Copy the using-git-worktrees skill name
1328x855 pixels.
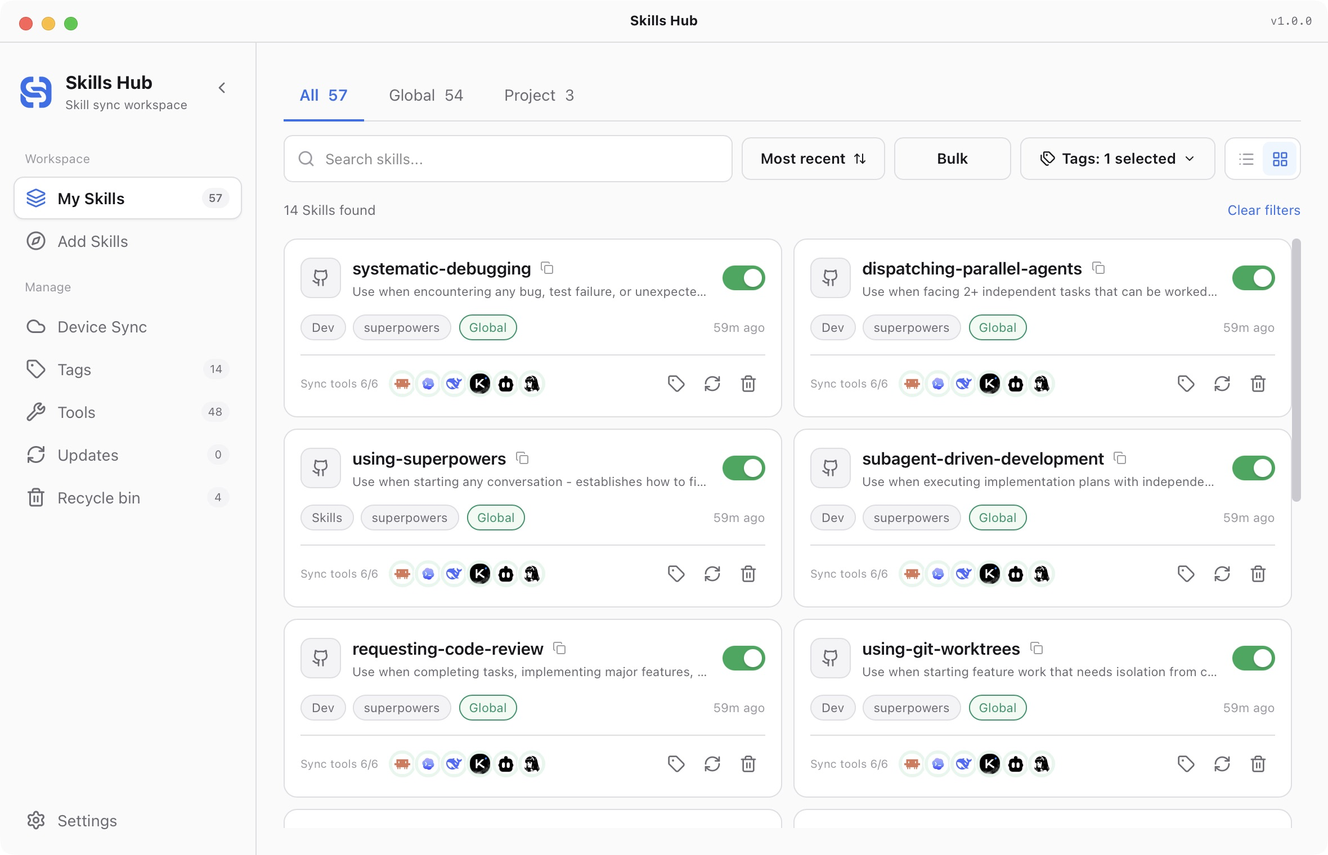[1037, 649]
